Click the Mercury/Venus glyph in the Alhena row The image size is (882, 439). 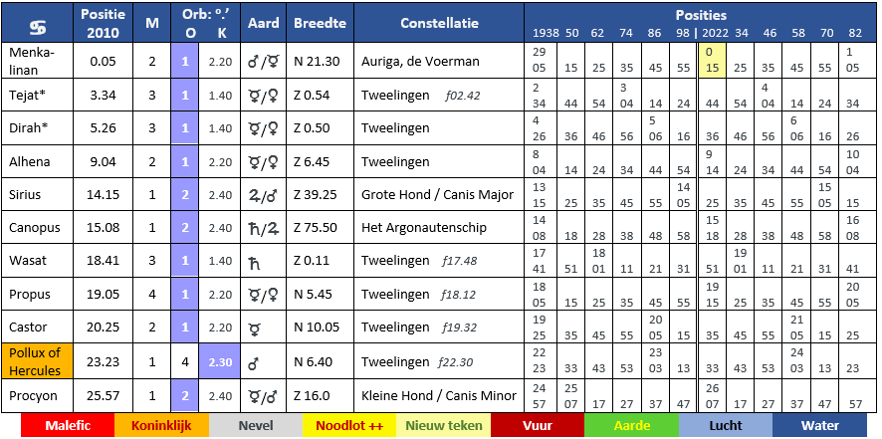263,162
